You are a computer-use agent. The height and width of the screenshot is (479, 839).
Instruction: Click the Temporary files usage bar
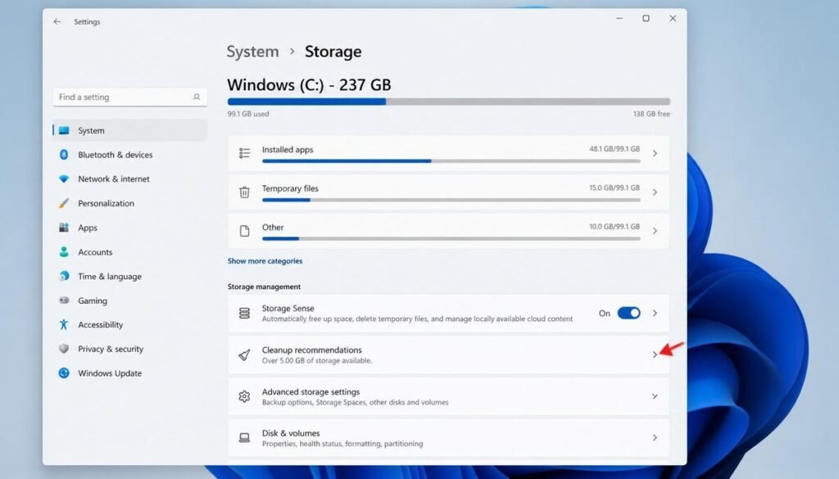tap(451, 200)
